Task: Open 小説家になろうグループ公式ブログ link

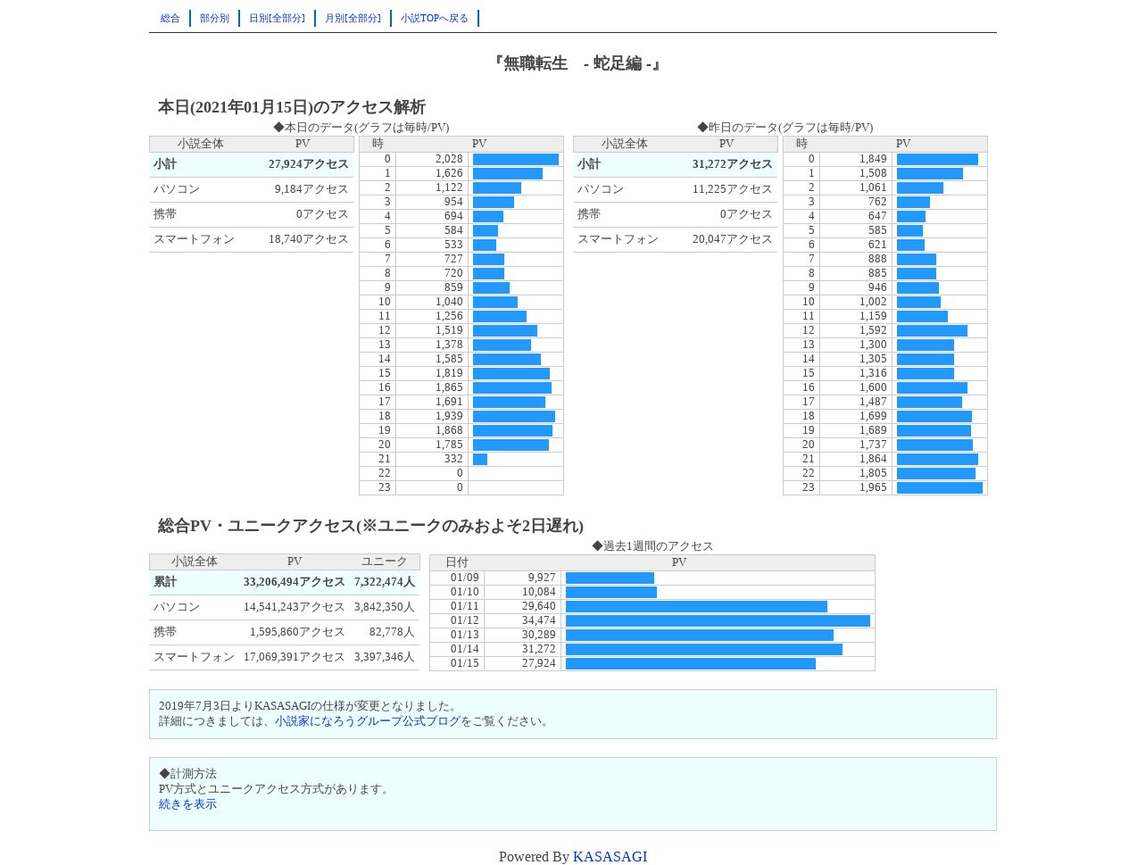Action: coord(368,721)
